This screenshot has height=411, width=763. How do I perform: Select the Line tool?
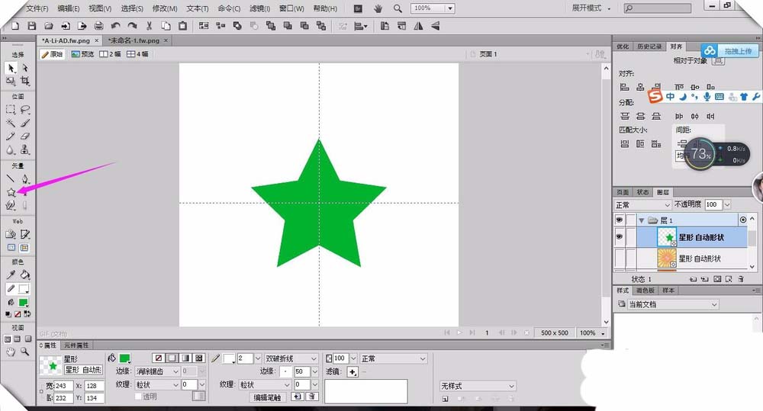click(11, 178)
